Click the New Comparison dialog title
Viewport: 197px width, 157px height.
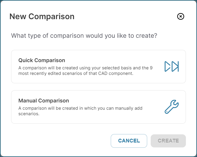(42, 16)
